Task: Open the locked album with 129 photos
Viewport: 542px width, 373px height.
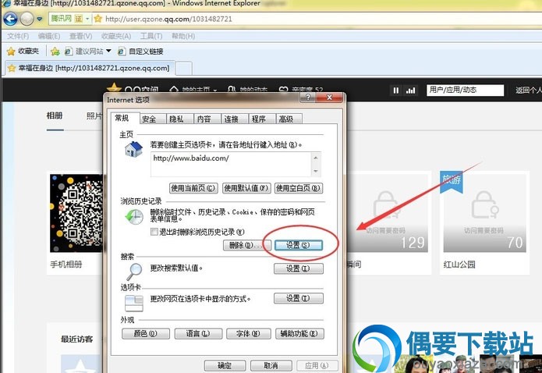Action: (x=387, y=213)
